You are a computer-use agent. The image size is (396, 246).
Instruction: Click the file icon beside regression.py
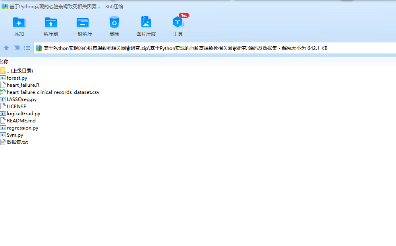tap(3, 128)
